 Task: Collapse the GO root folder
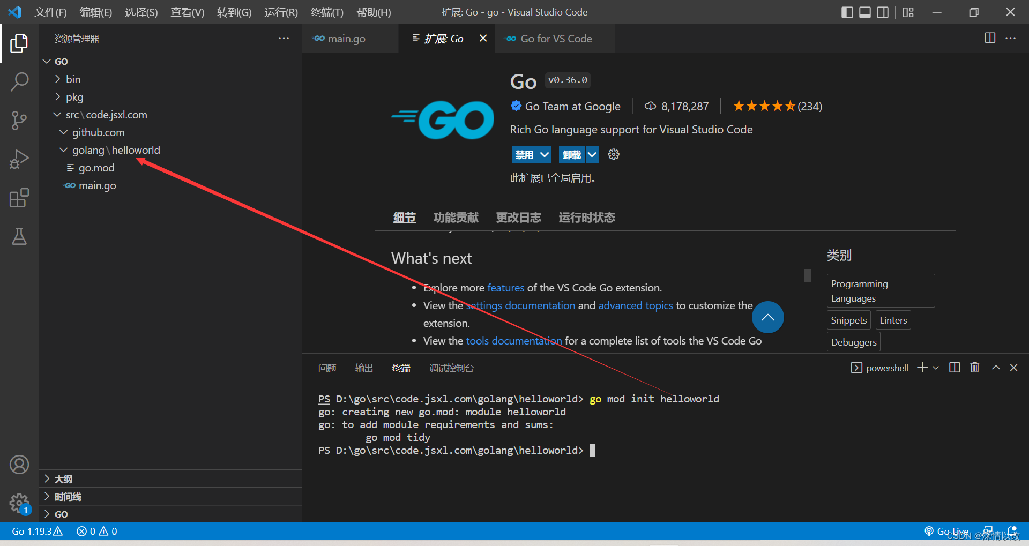pos(170,62)
